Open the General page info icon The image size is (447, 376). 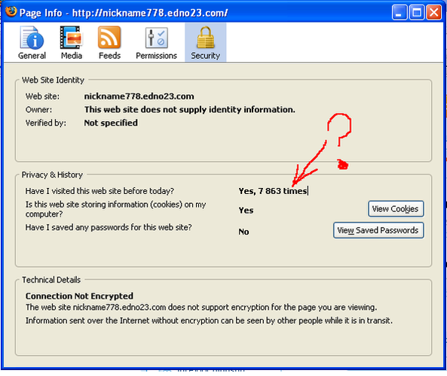(x=32, y=38)
